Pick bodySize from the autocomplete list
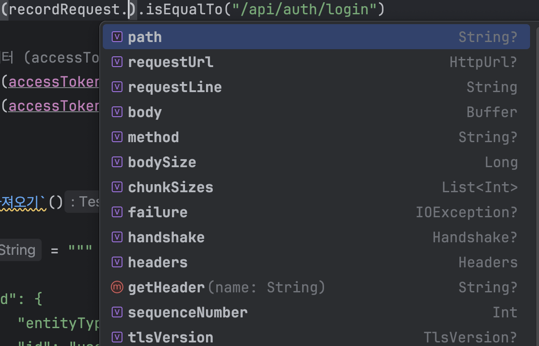Viewport: 539px width, 346px height. 162,162
